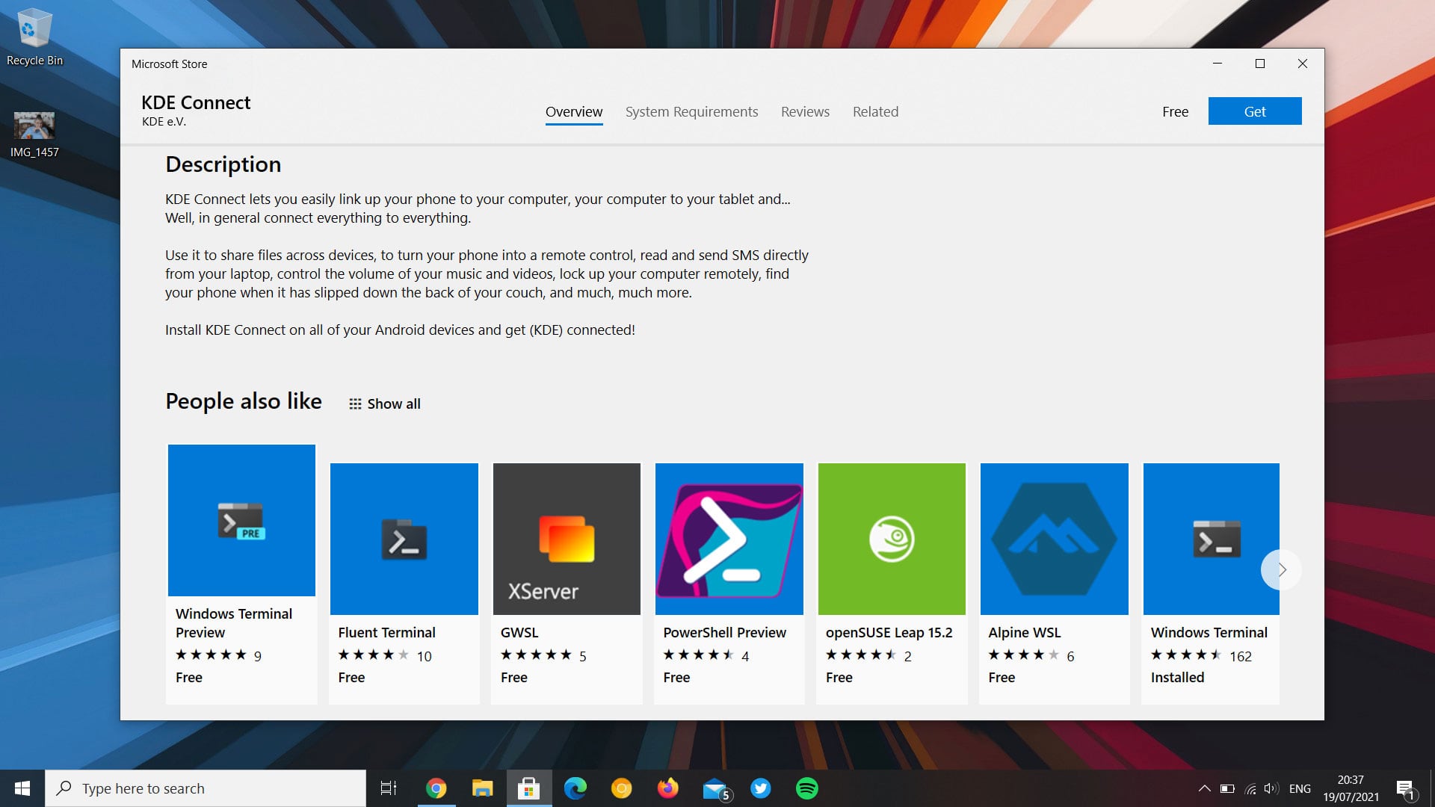The image size is (1435, 807).
Task: Open Mail app showing 5 notifications
Action: click(x=715, y=788)
